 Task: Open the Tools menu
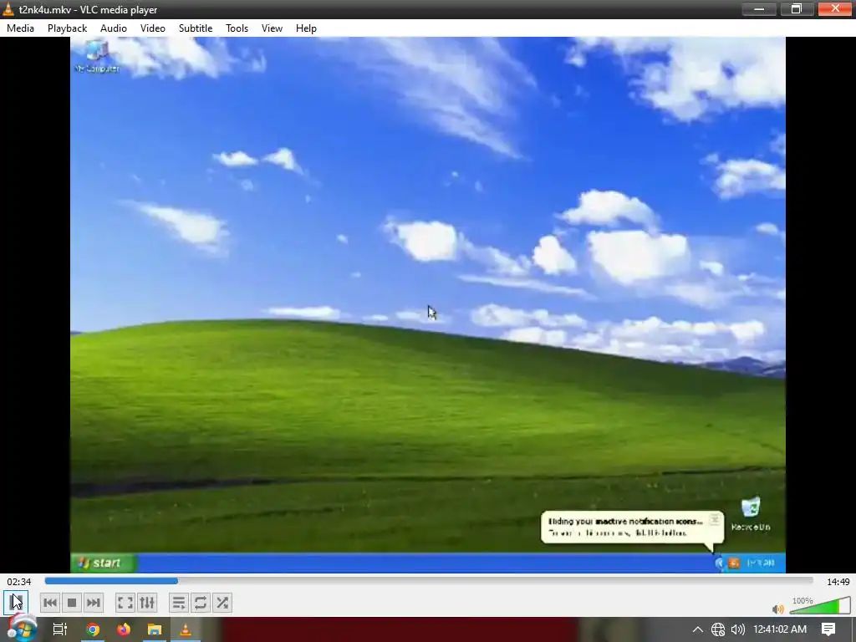[x=237, y=28]
